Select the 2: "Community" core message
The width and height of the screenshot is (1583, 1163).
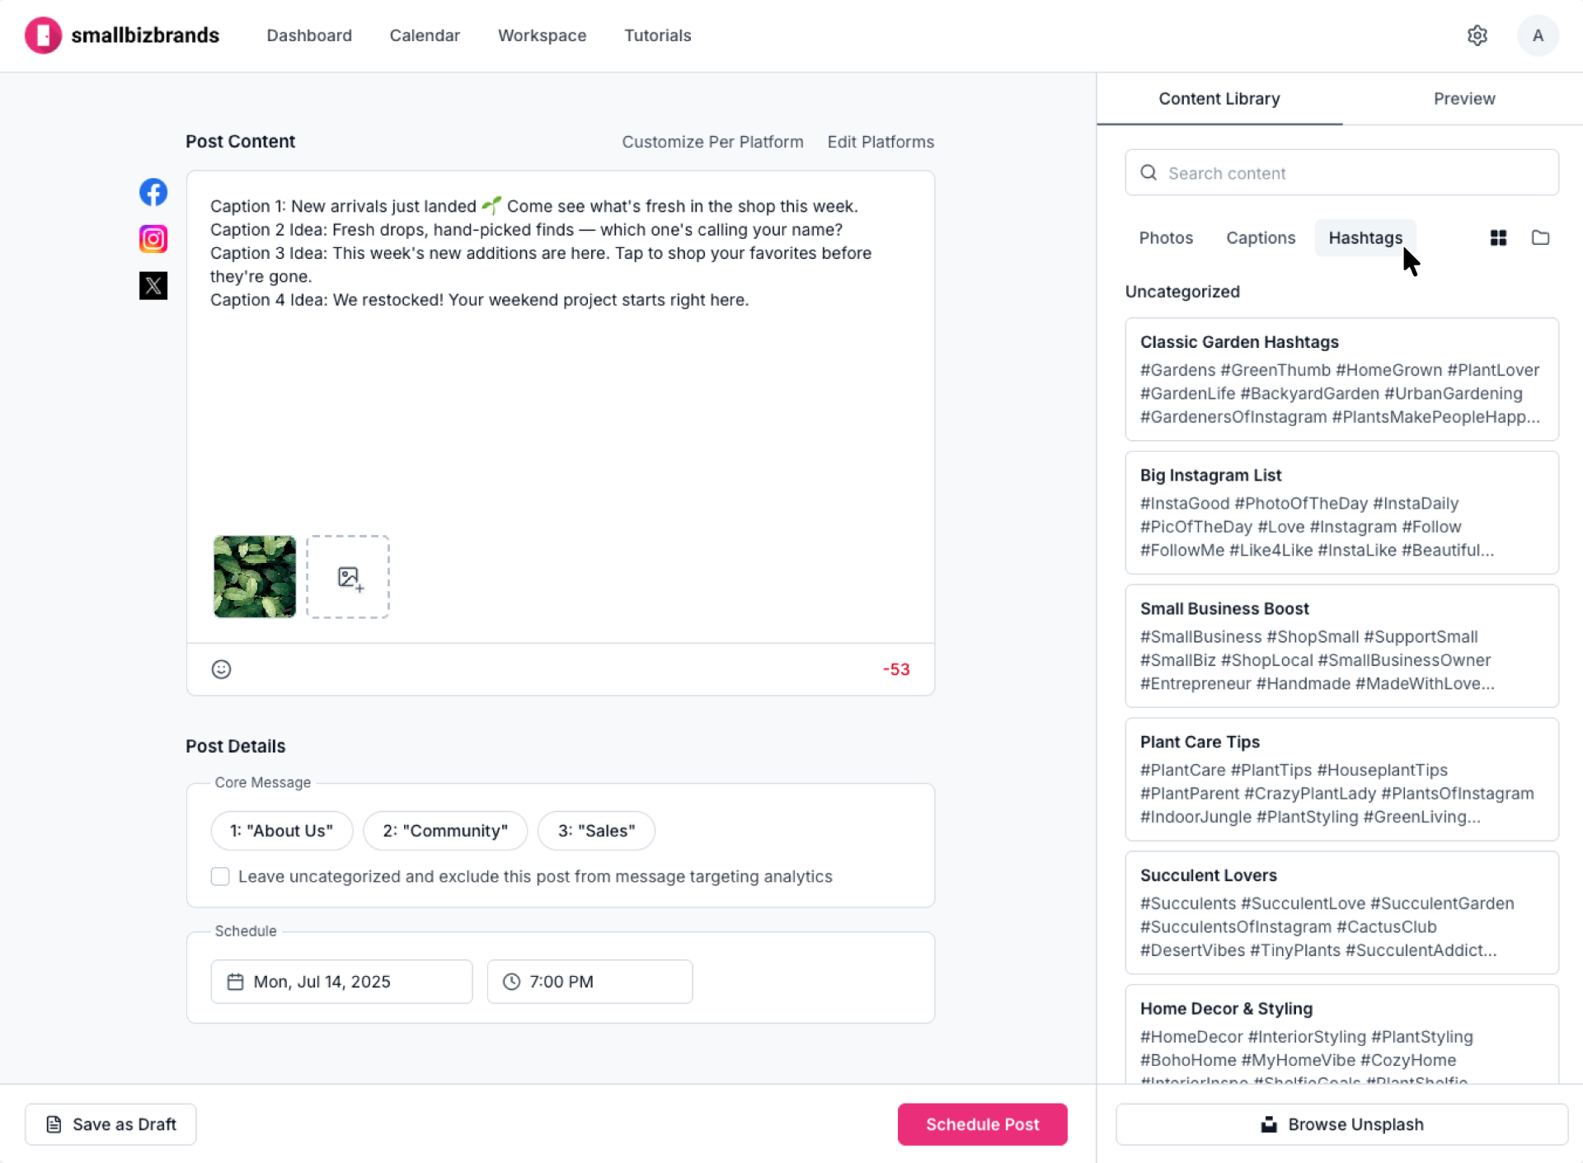click(x=445, y=831)
